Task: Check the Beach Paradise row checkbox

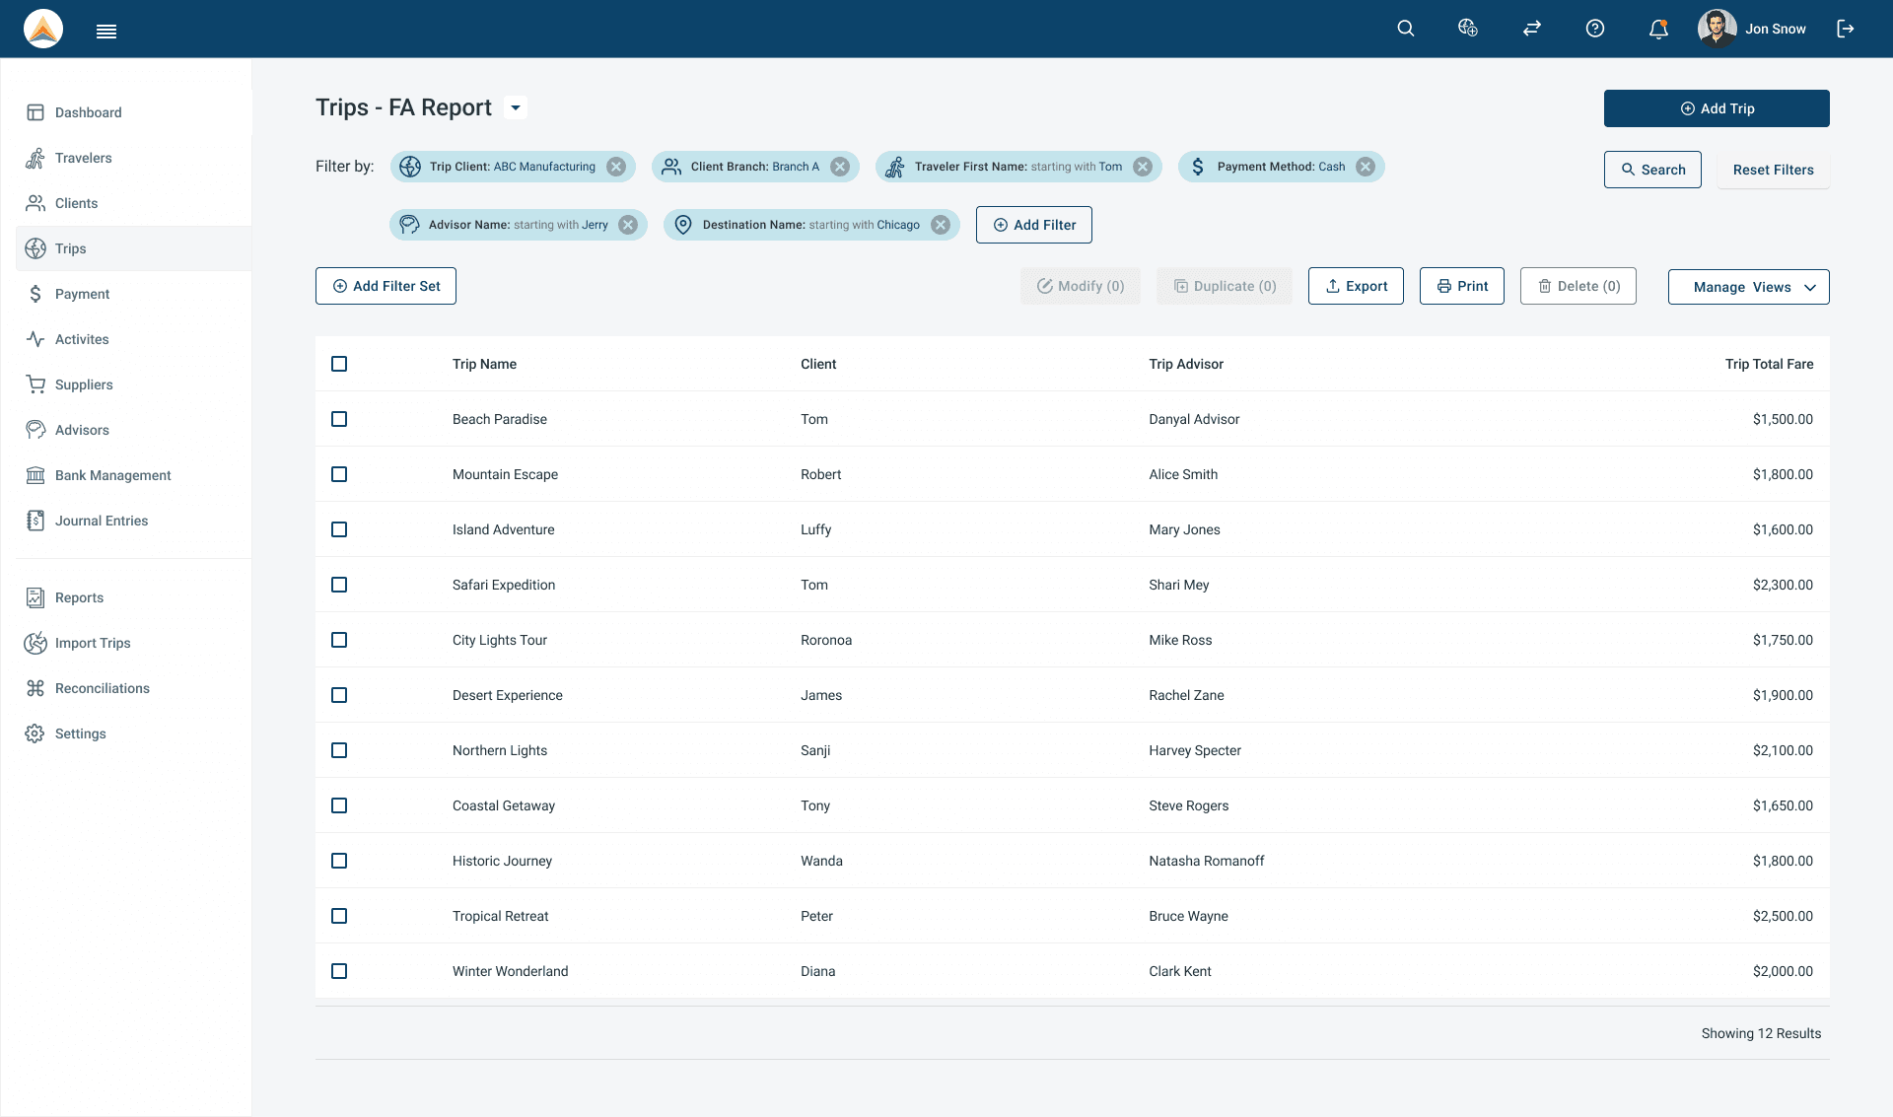Action: [x=339, y=419]
